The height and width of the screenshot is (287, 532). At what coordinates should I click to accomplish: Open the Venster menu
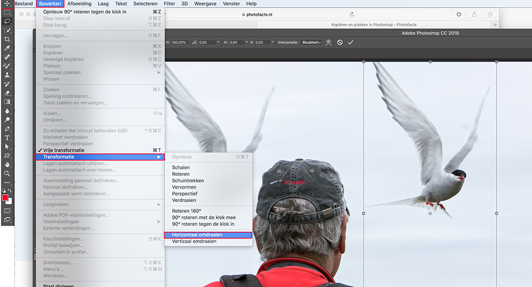(232, 4)
